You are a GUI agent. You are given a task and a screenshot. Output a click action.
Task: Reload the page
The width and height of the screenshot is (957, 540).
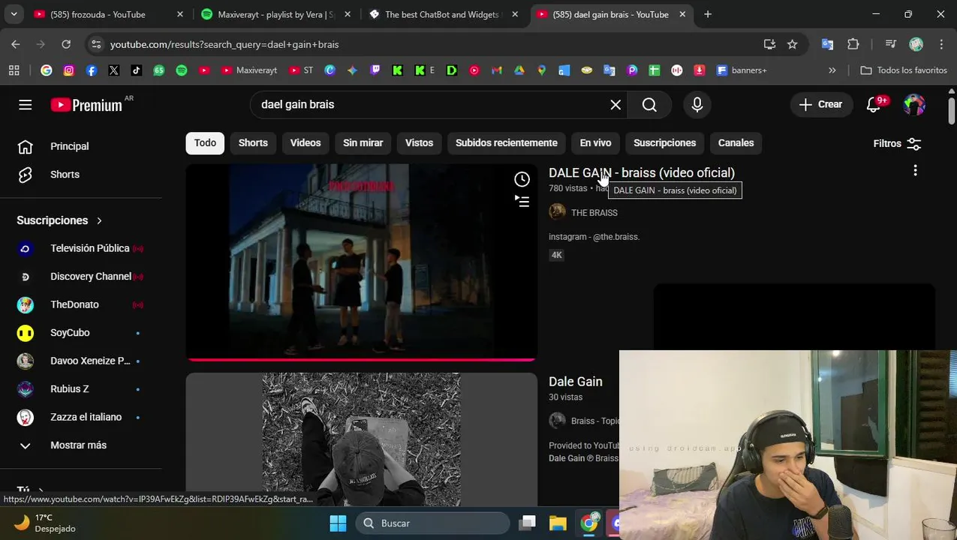point(66,44)
